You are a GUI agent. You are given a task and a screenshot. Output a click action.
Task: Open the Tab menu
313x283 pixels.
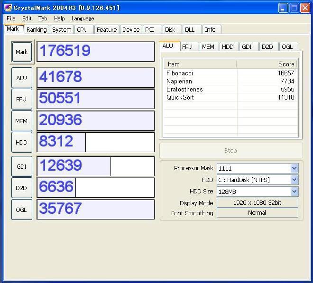[x=43, y=18]
